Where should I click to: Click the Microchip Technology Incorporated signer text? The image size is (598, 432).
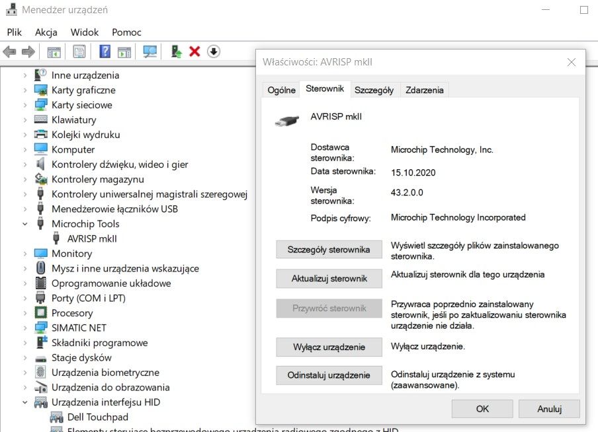[458, 217]
